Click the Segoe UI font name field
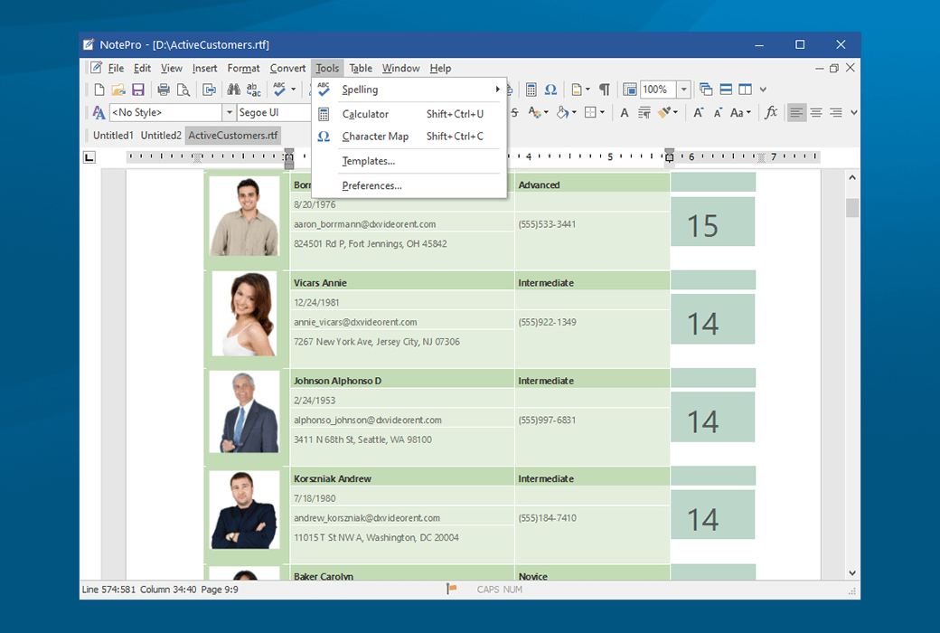940x633 pixels. 274,113
